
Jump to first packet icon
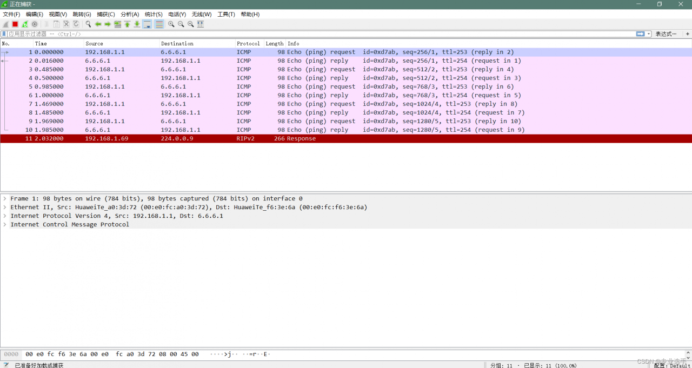[127, 24]
